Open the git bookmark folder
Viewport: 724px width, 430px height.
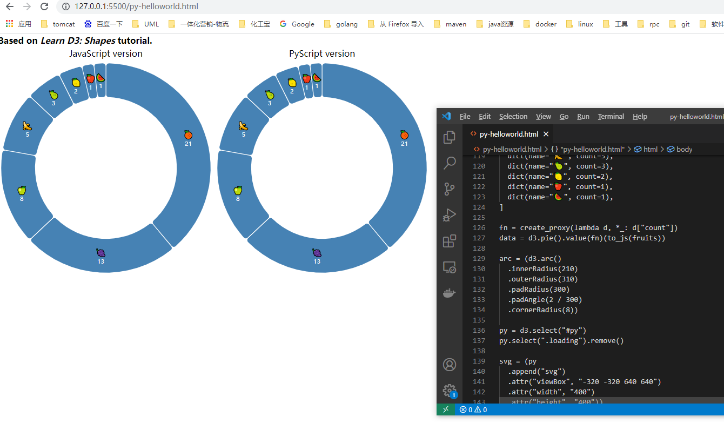pos(680,24)
